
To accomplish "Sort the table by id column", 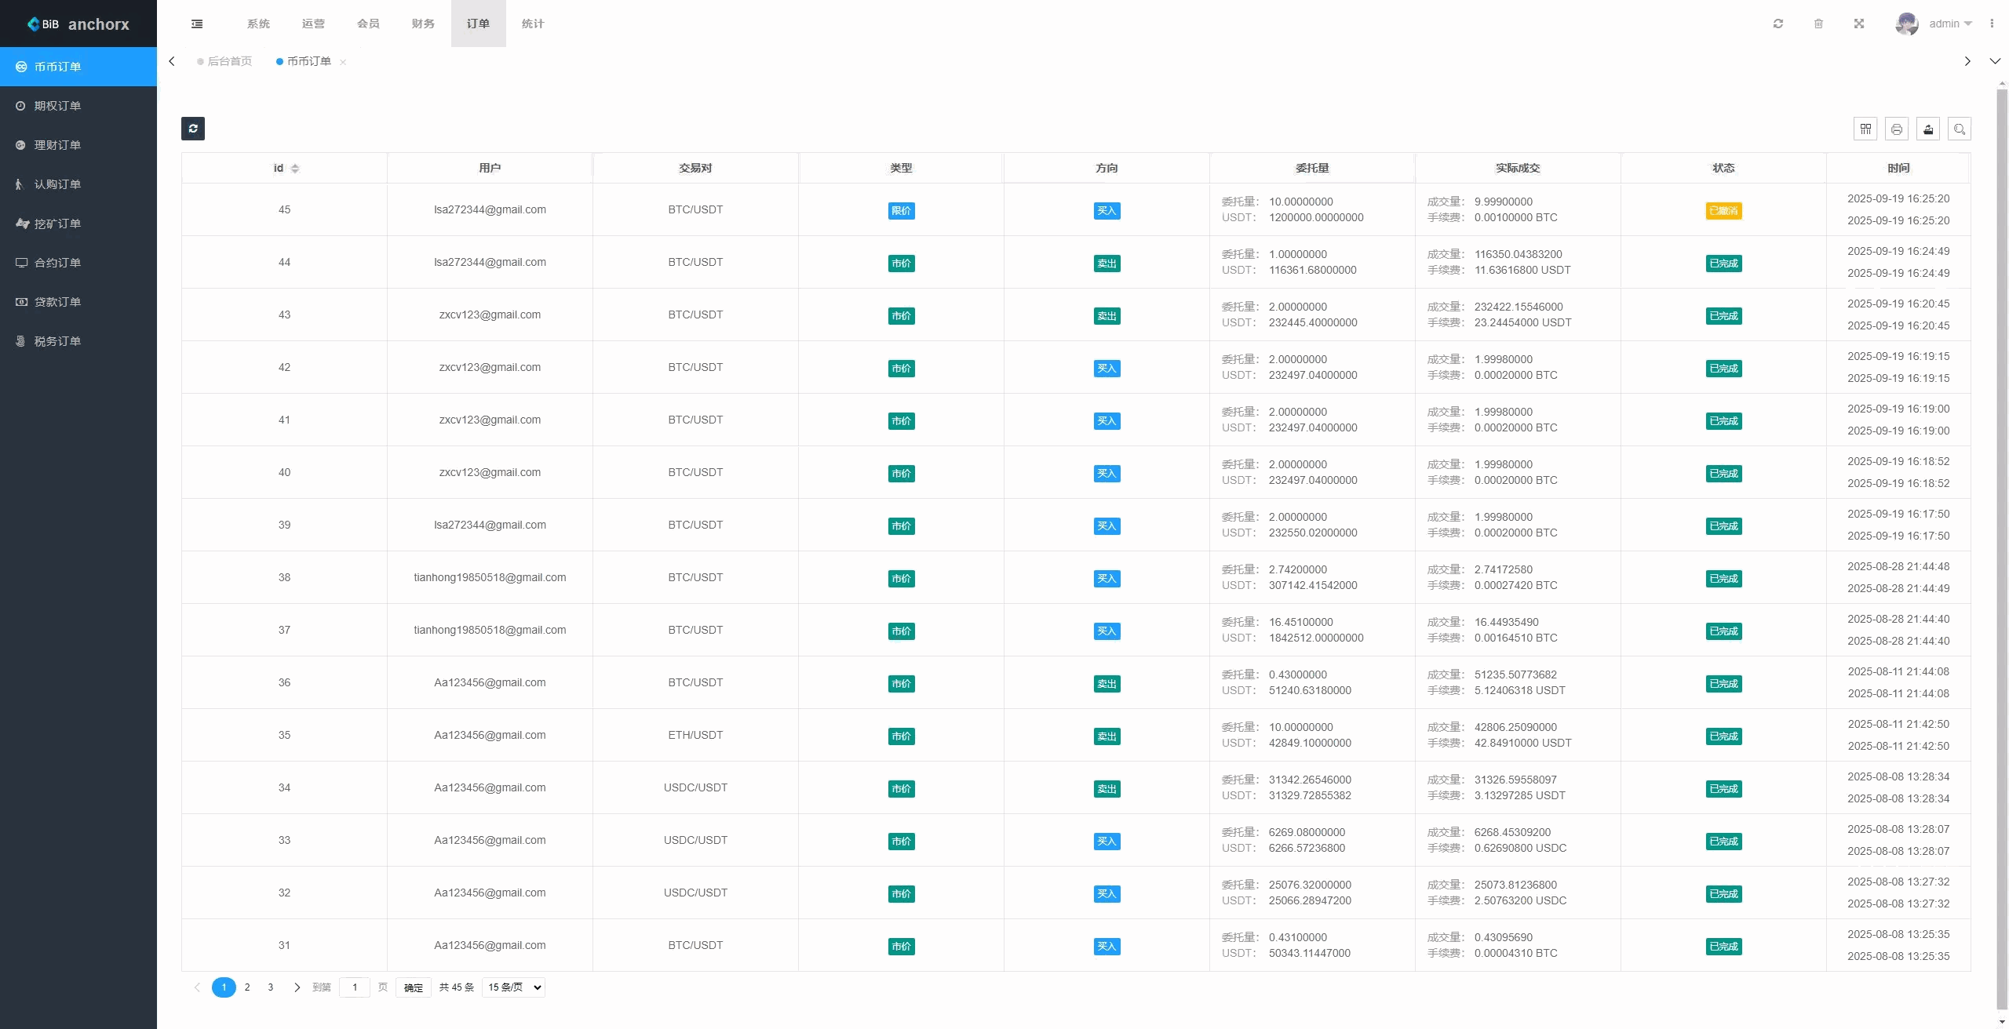I will pyautogui.click(x=295, y=169).
